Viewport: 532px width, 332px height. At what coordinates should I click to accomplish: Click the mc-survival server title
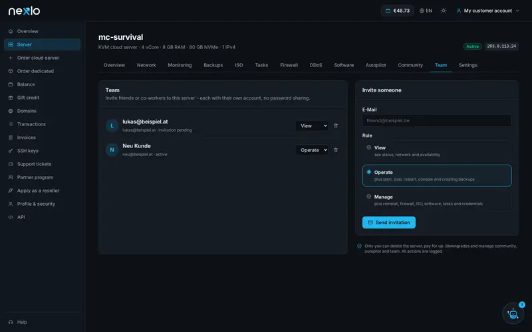[x=121, y=37]
